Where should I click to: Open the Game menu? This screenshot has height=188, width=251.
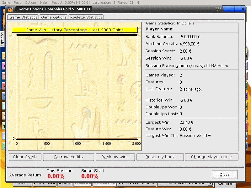[x=6, y=3]
